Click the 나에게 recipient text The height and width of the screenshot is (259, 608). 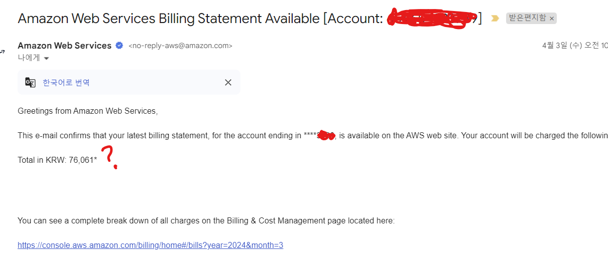click(x=29, y=58)
